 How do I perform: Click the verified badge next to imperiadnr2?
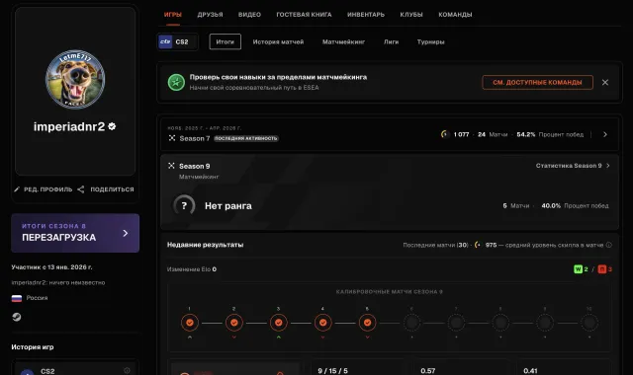(x=112, y=126)
